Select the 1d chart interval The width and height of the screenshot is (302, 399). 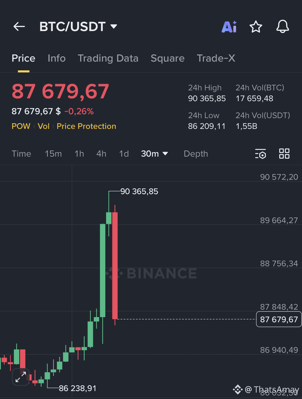click(x=124, y=154)
